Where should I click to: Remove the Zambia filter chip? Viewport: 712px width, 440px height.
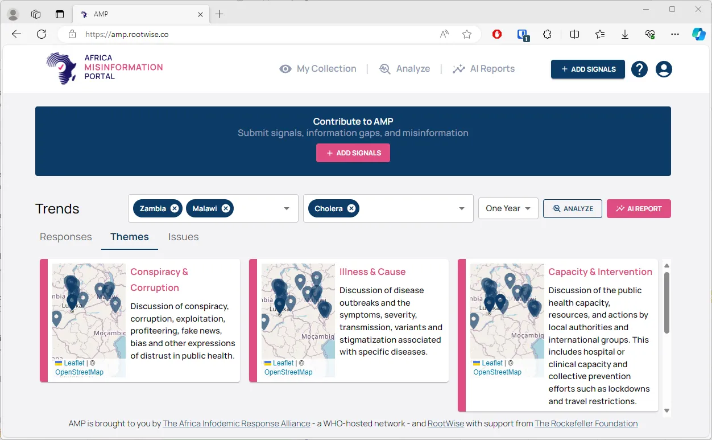(x=175, y=208)
